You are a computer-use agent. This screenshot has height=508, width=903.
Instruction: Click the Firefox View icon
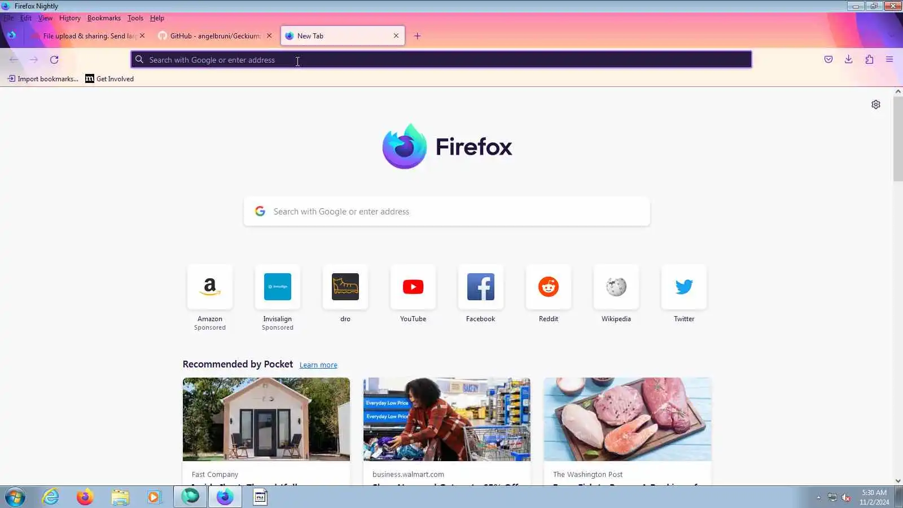point(12,35)
